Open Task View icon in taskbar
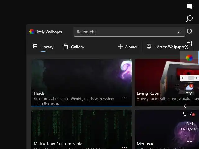 coord(189,43)
